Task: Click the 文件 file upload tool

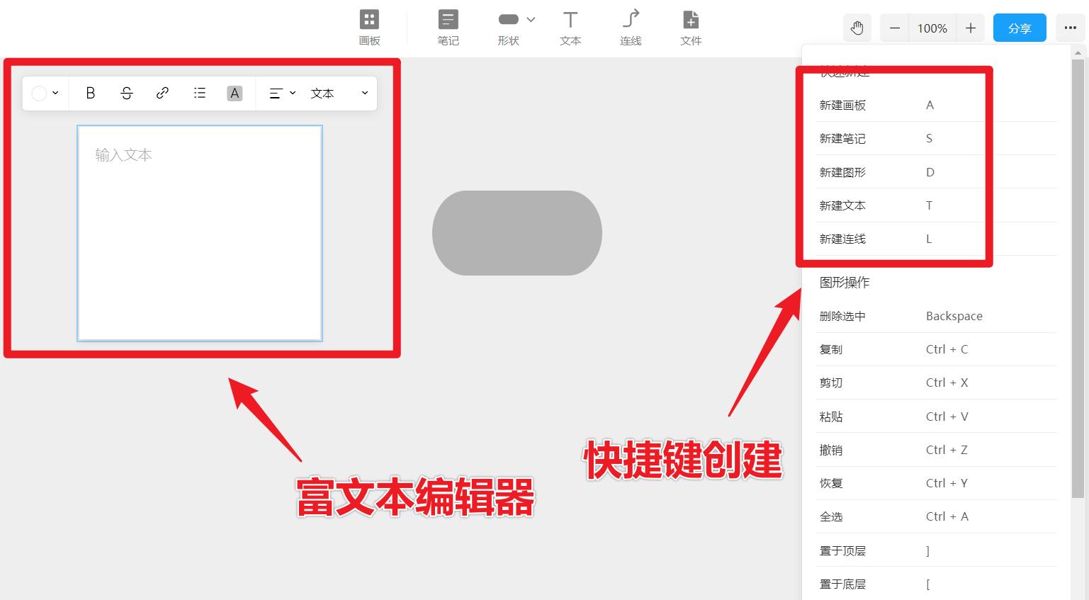Action: click(x=690, y=27)
